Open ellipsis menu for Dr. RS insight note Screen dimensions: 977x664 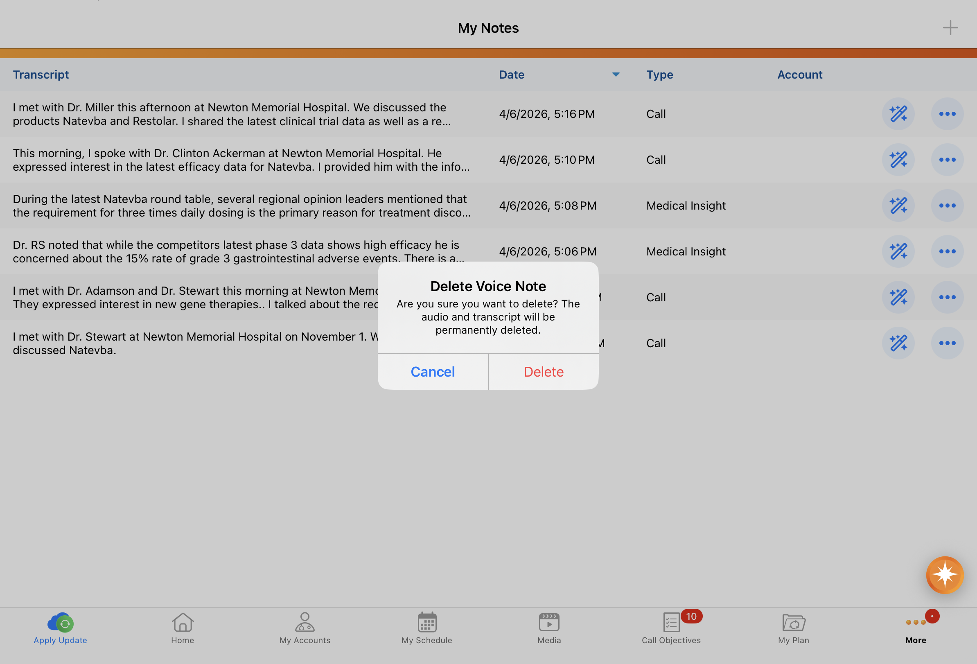click(947, 251)
